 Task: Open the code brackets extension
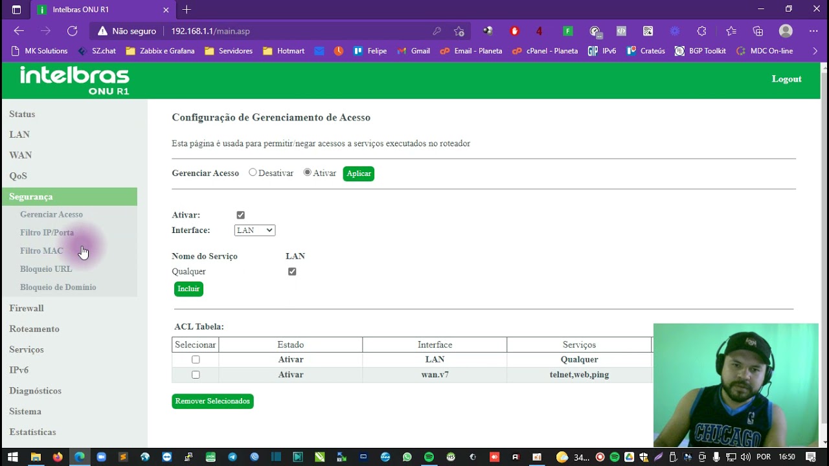pos(621,31)
